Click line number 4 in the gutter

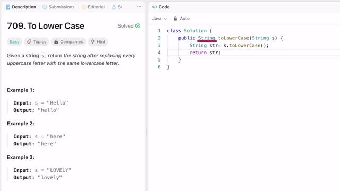coord(159,53)
